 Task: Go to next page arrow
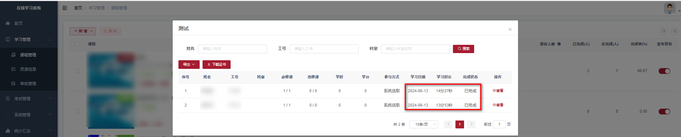(471, 124)
